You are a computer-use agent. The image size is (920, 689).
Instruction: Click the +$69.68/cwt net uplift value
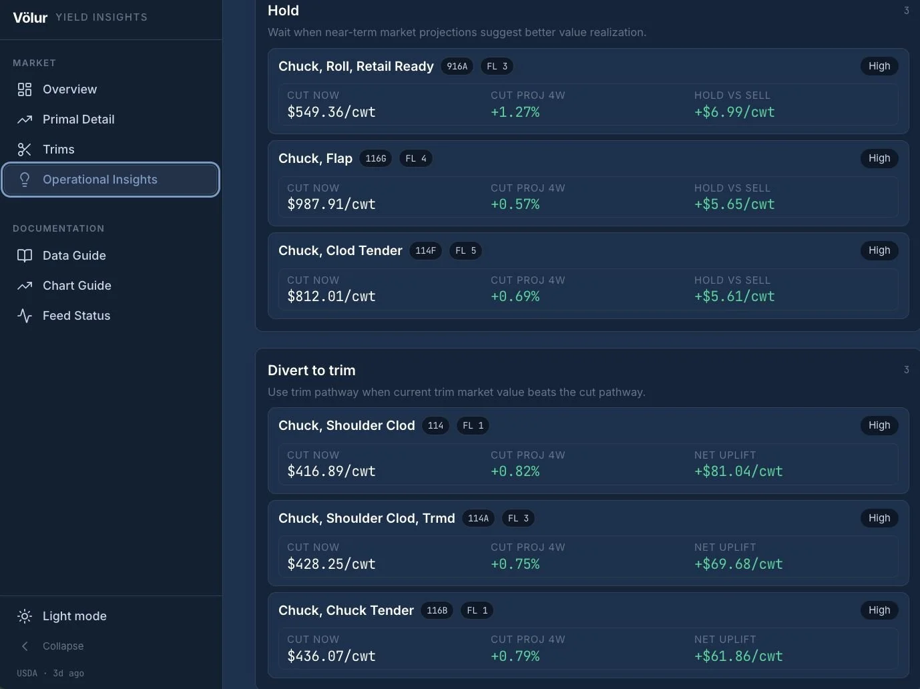tap(738, 564)
